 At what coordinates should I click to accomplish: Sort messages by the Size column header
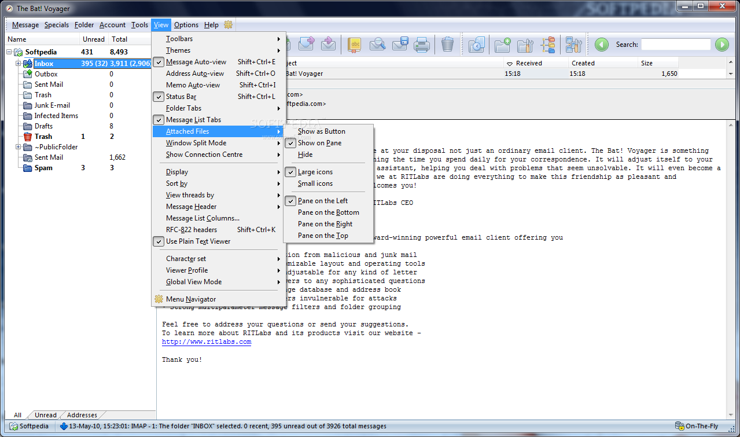click(x=658, y=63)
